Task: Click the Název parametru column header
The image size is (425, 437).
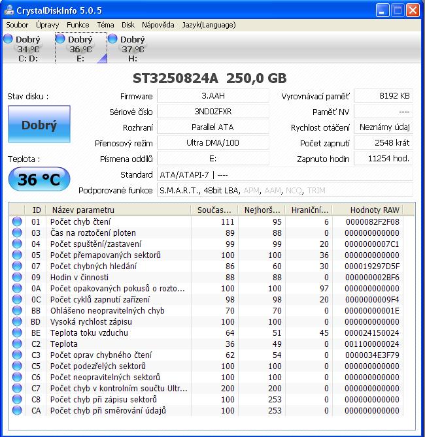Action: click(x=118, y=210)
